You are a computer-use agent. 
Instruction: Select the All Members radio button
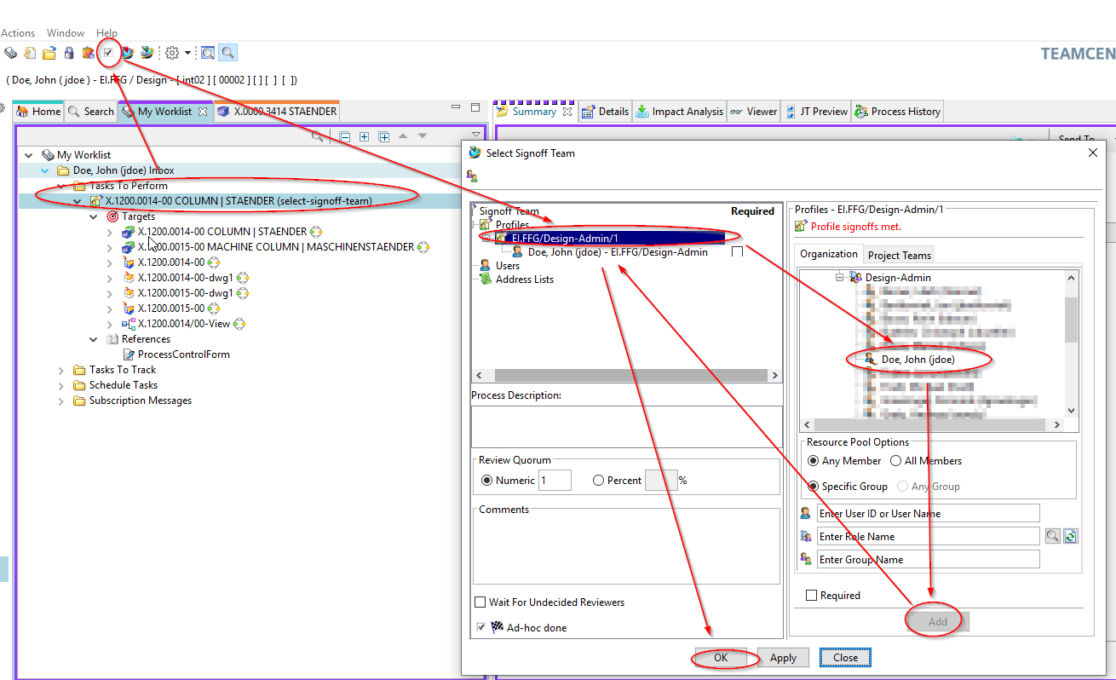pos(895,461)
